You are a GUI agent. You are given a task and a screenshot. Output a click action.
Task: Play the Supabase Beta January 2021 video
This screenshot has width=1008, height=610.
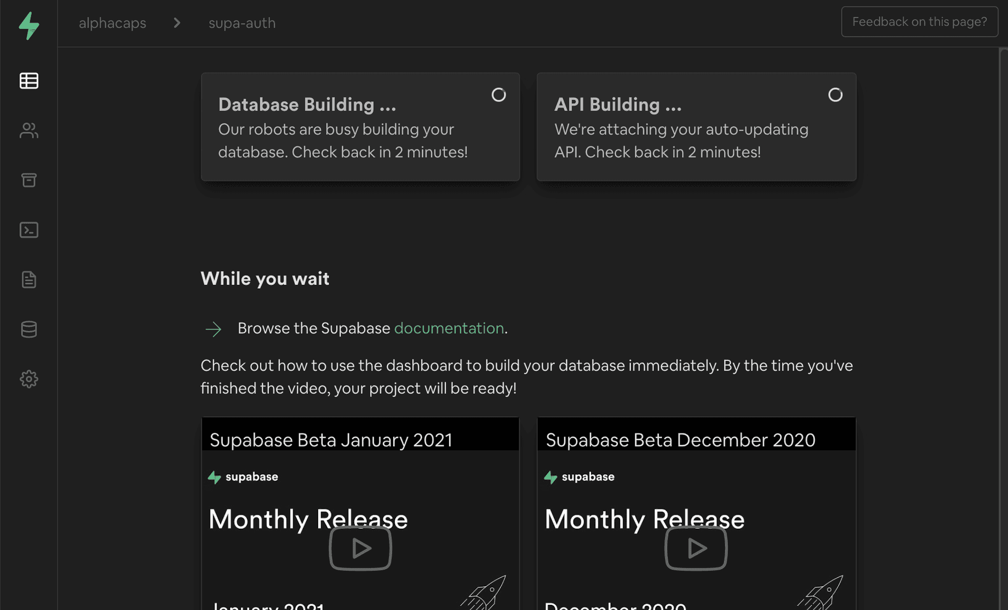coord(360,548)
